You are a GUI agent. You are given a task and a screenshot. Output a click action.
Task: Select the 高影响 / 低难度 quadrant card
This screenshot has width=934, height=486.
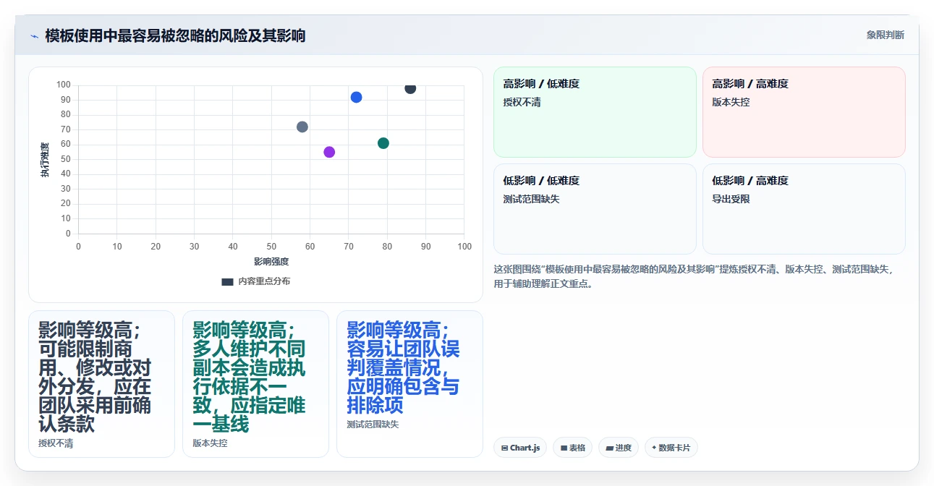pos(595,112)
